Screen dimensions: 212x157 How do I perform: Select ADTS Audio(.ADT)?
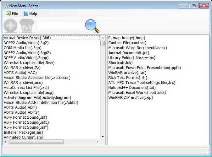(x=52, y=108)
